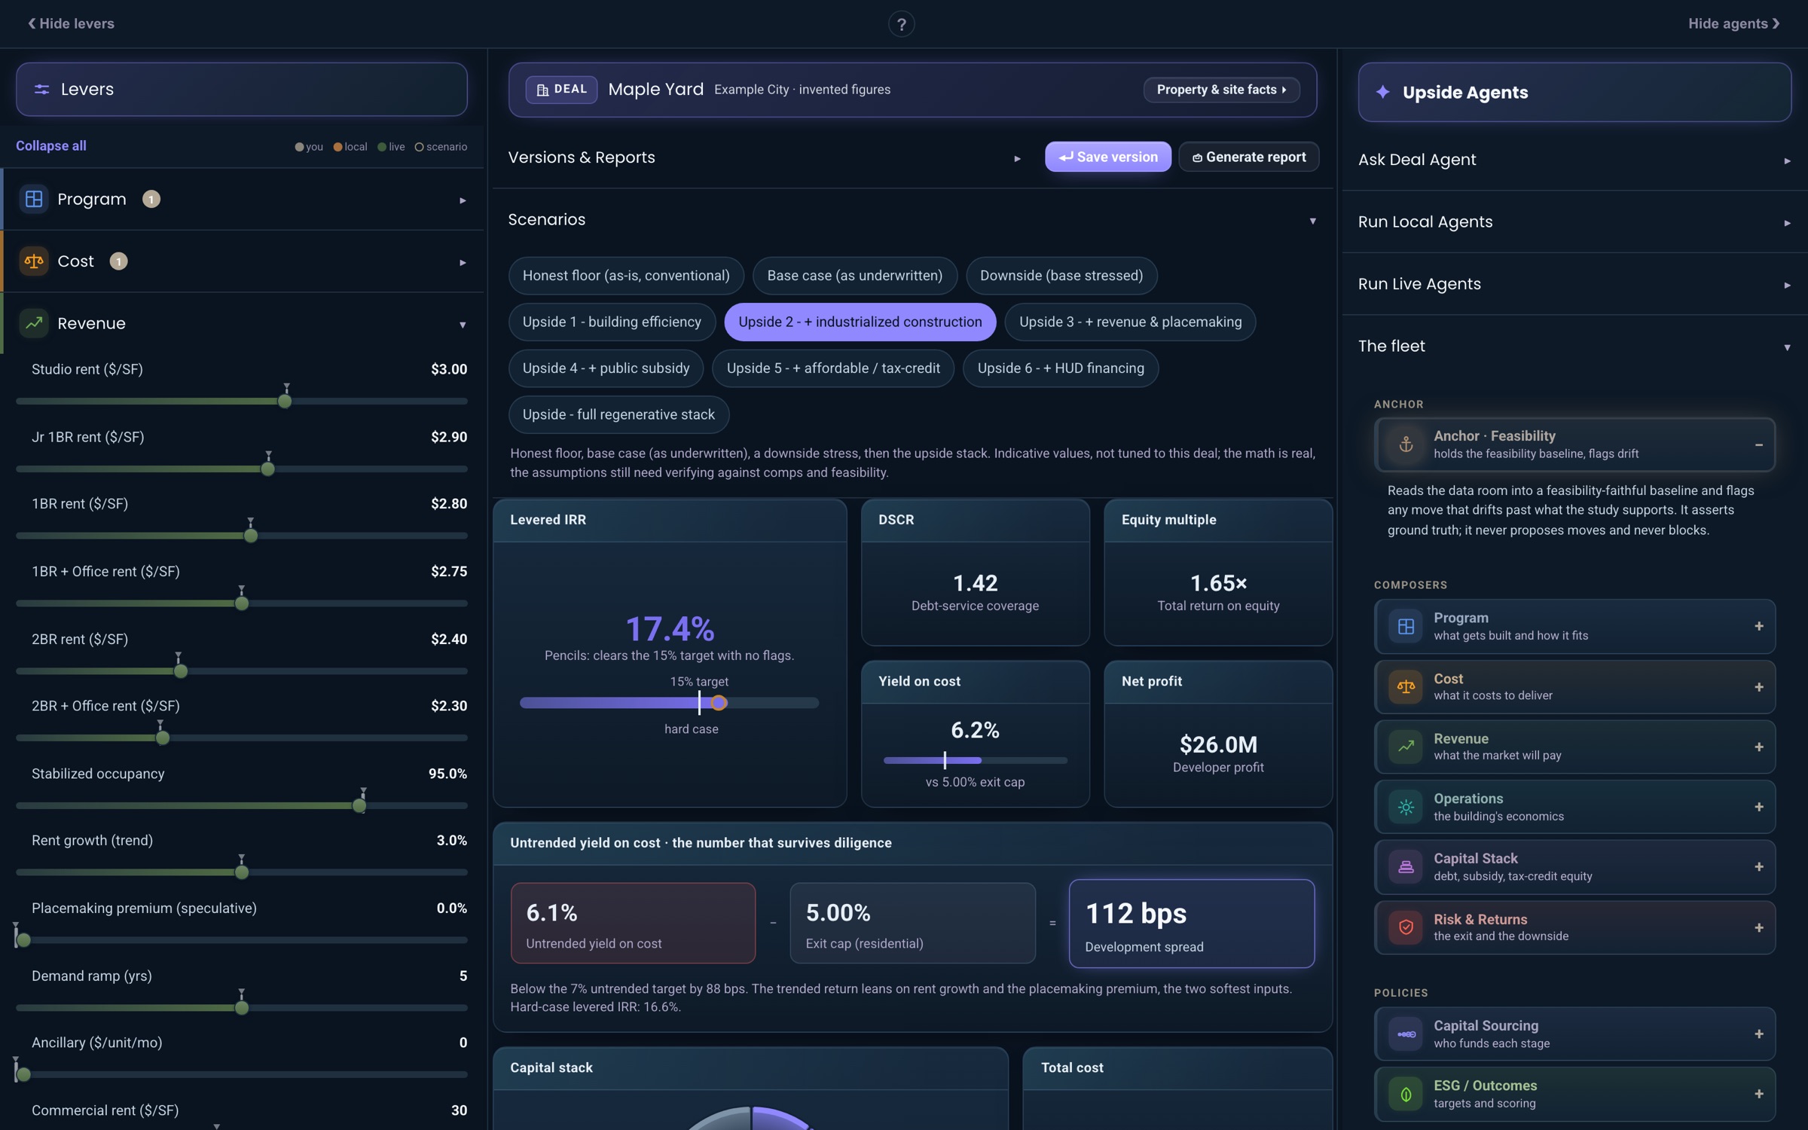Click the Collapse all link

pos(51,145)
